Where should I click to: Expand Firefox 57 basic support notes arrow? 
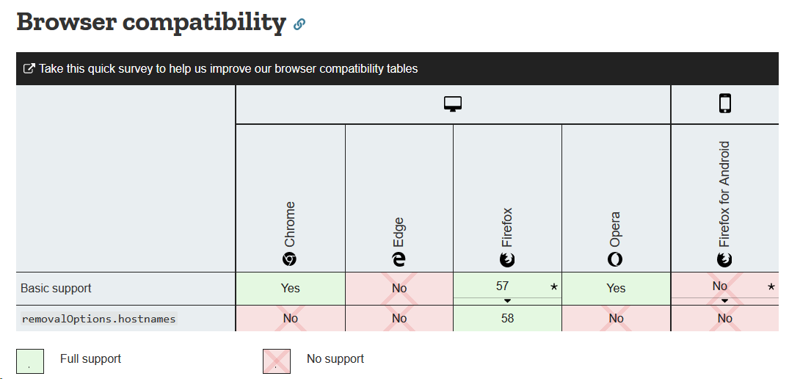click(x=507, y=300)
